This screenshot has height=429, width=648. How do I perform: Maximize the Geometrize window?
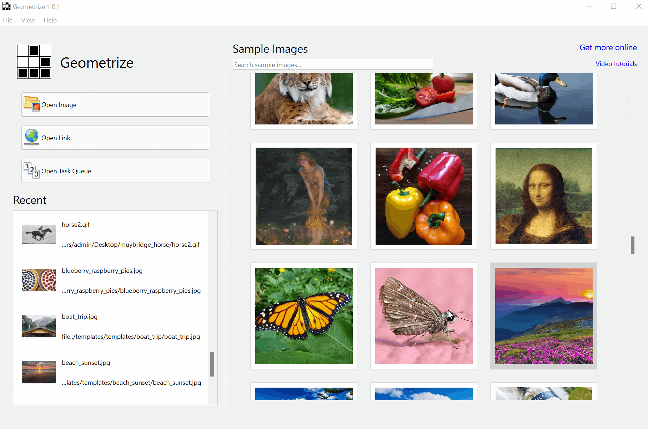[613, 6]
